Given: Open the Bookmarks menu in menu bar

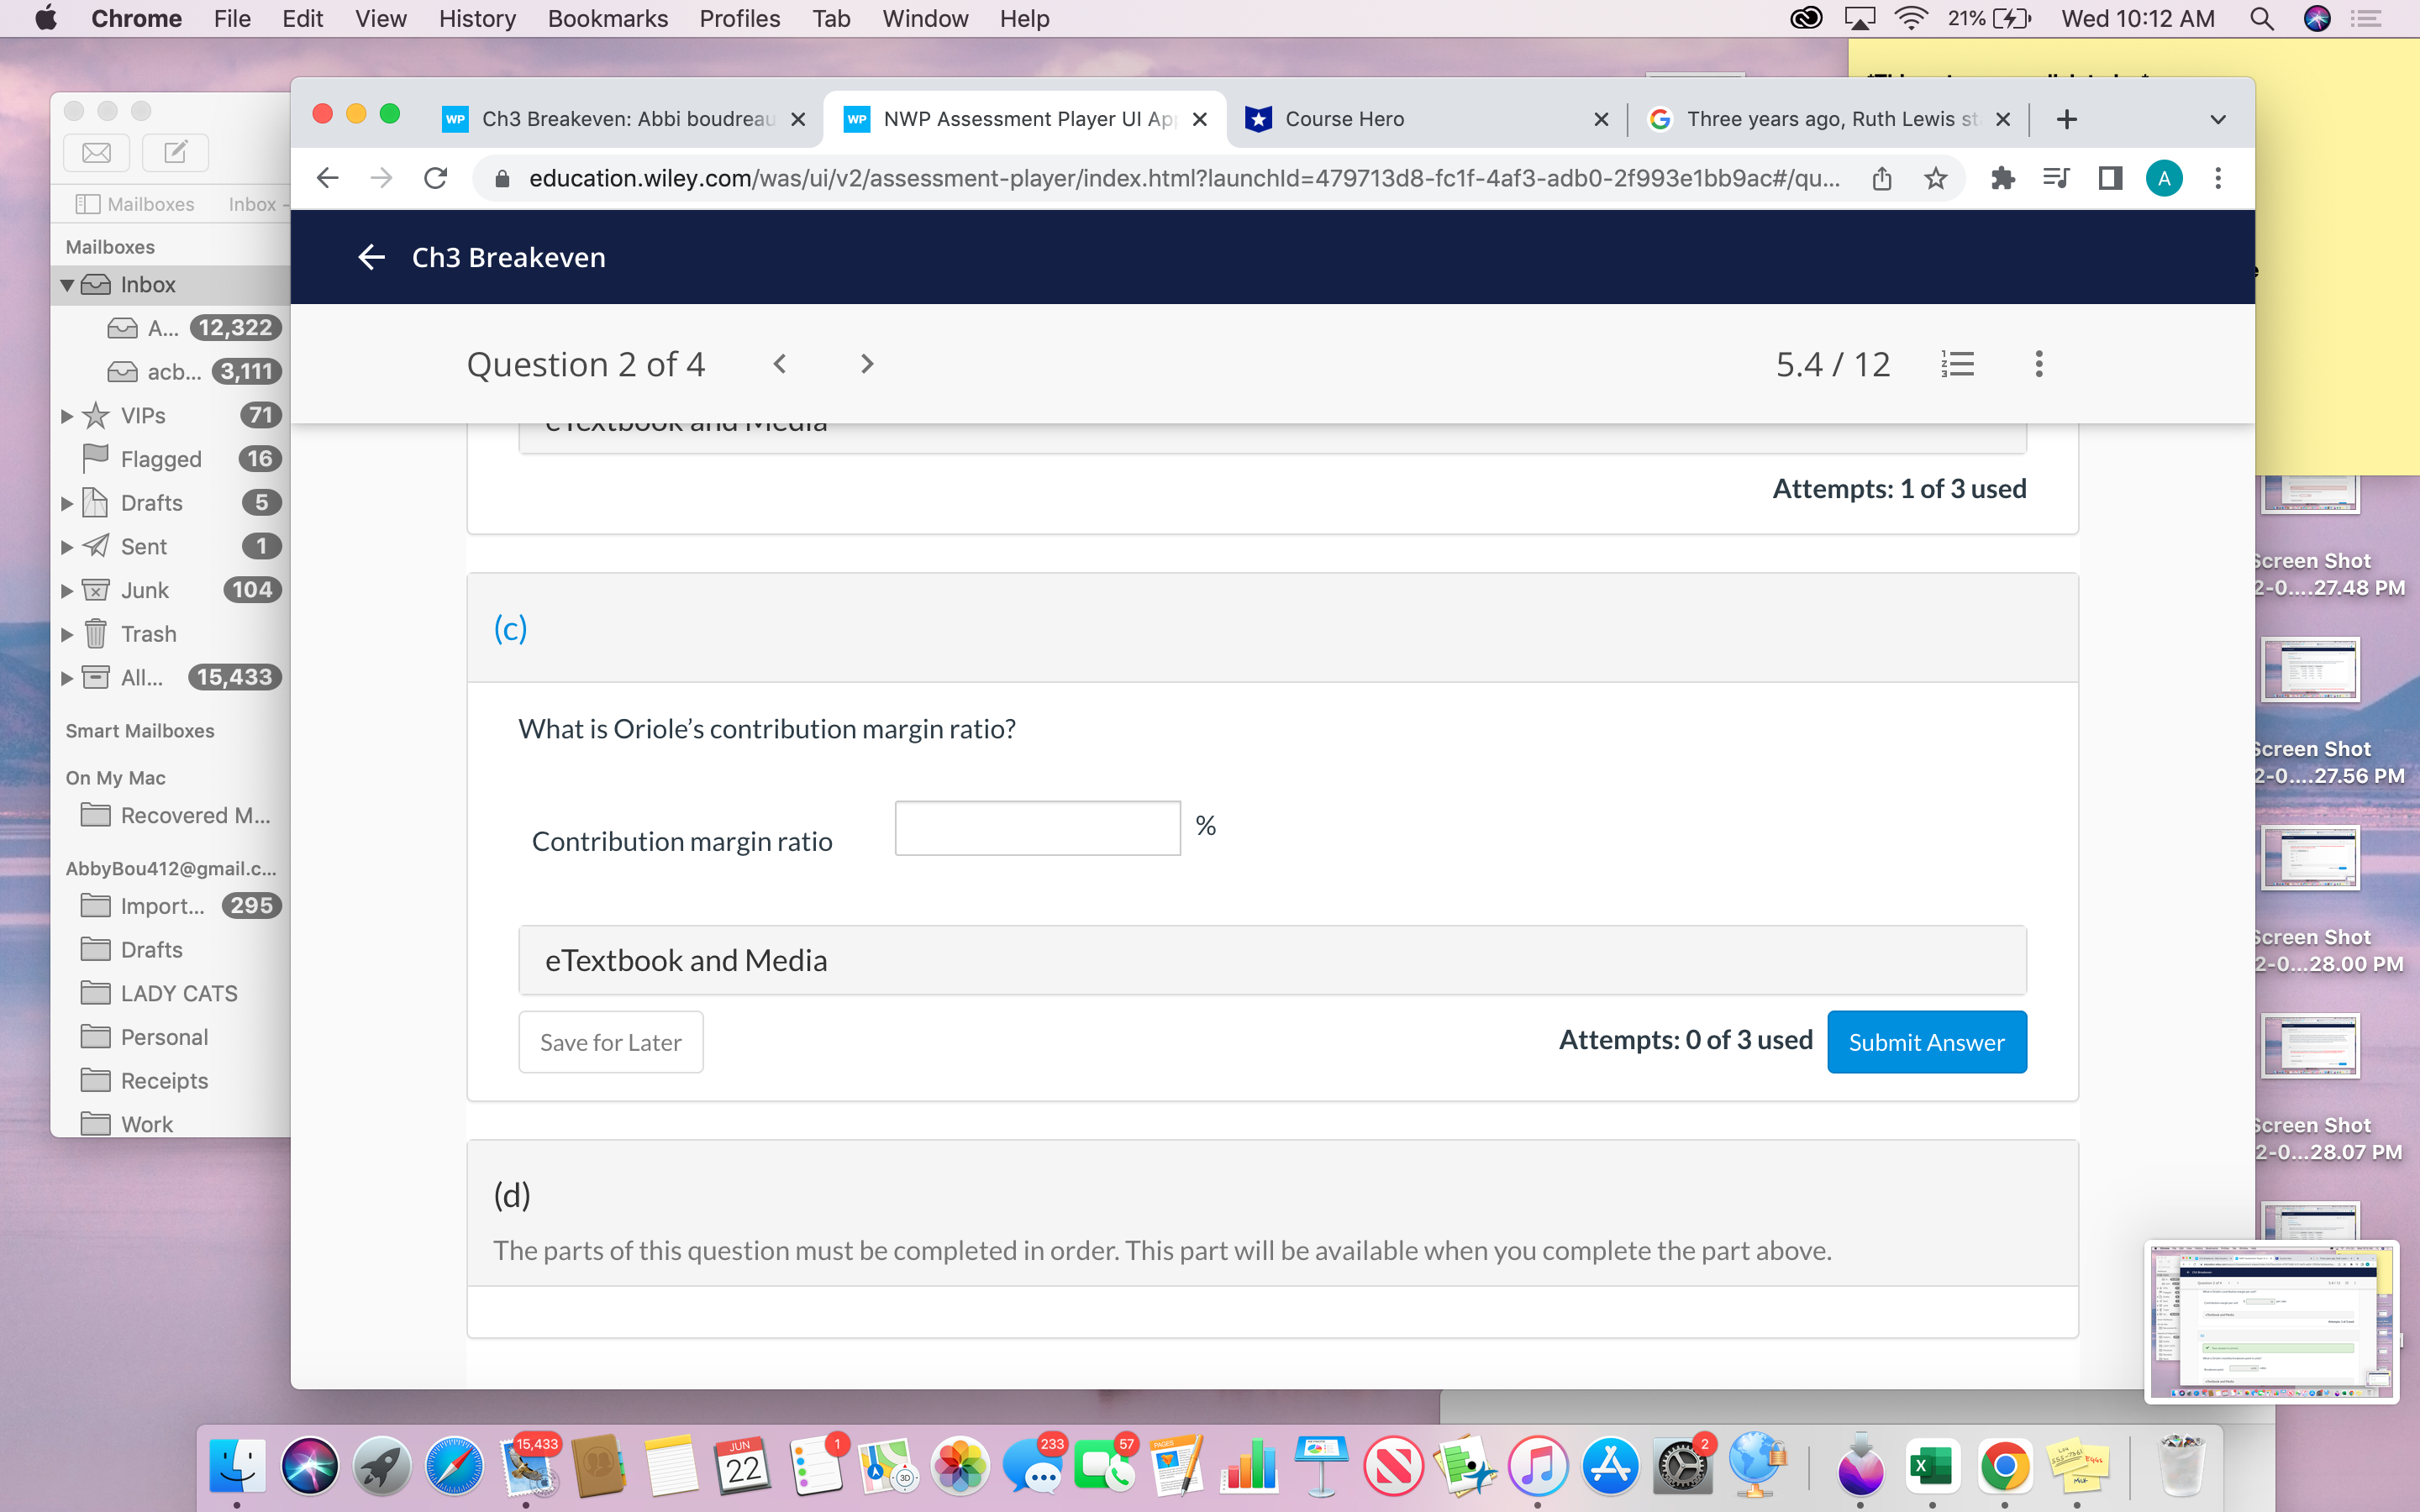Looking at the screenshot, I should pos(607,18).
